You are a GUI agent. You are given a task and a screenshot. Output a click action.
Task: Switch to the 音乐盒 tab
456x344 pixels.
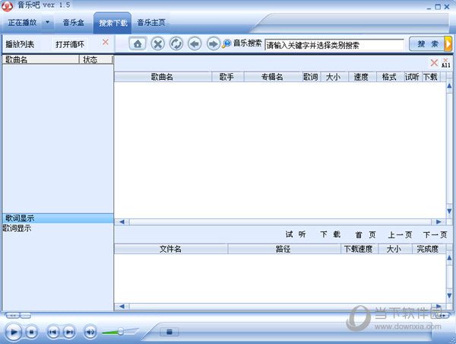73,22
